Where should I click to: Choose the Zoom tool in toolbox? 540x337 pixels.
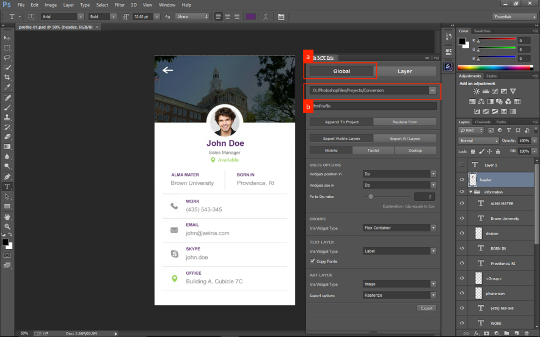pos(7,226)
